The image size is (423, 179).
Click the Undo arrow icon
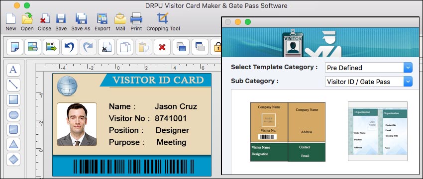pos(70,47)
